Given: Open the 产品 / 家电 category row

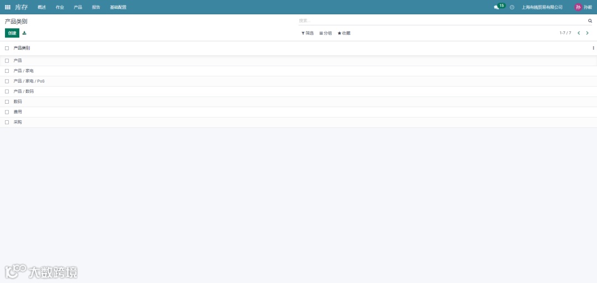Looking at the screenshot, I should 298,71.
